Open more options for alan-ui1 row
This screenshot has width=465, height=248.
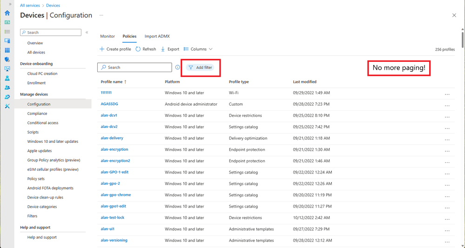click(447, 230)
